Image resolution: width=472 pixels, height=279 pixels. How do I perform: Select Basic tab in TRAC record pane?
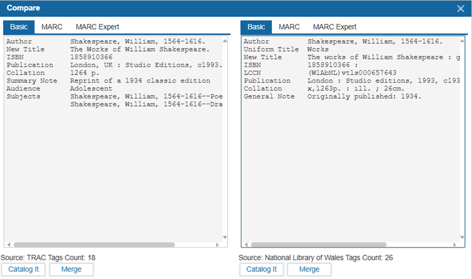19,27
